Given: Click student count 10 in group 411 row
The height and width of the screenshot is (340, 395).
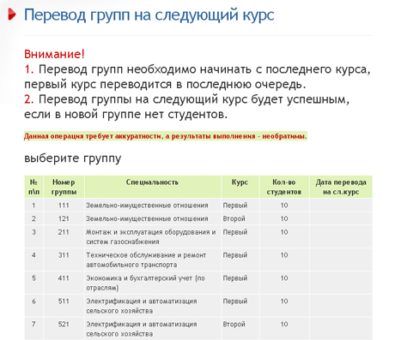Looking at the screenshot, I should 284,278.
